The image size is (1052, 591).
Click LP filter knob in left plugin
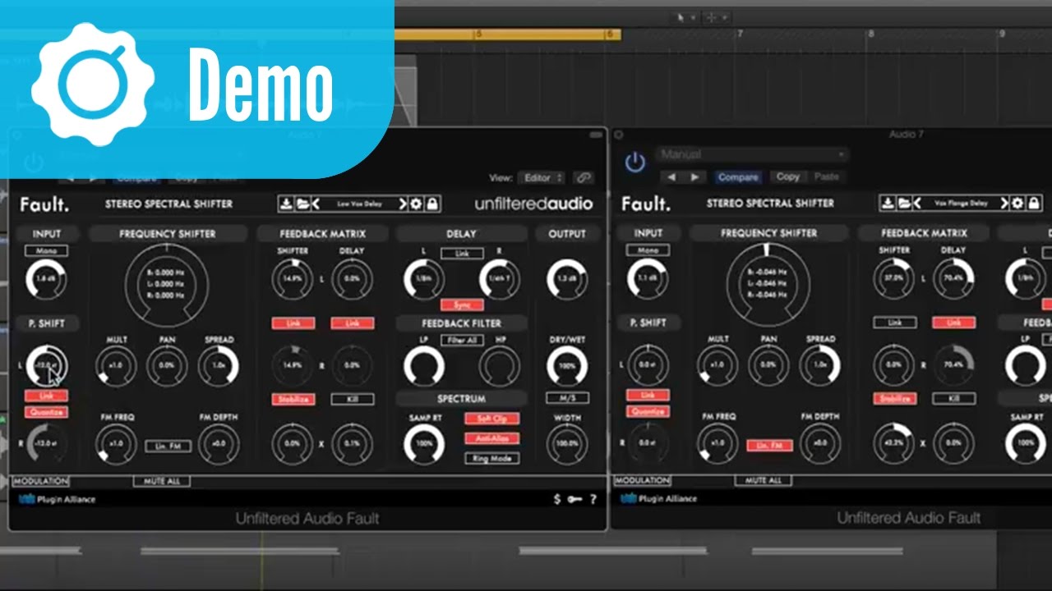click(424, 365)
